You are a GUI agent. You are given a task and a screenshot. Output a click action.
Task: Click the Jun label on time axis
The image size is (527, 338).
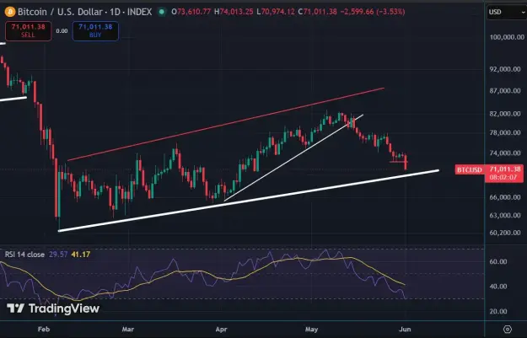405,330
